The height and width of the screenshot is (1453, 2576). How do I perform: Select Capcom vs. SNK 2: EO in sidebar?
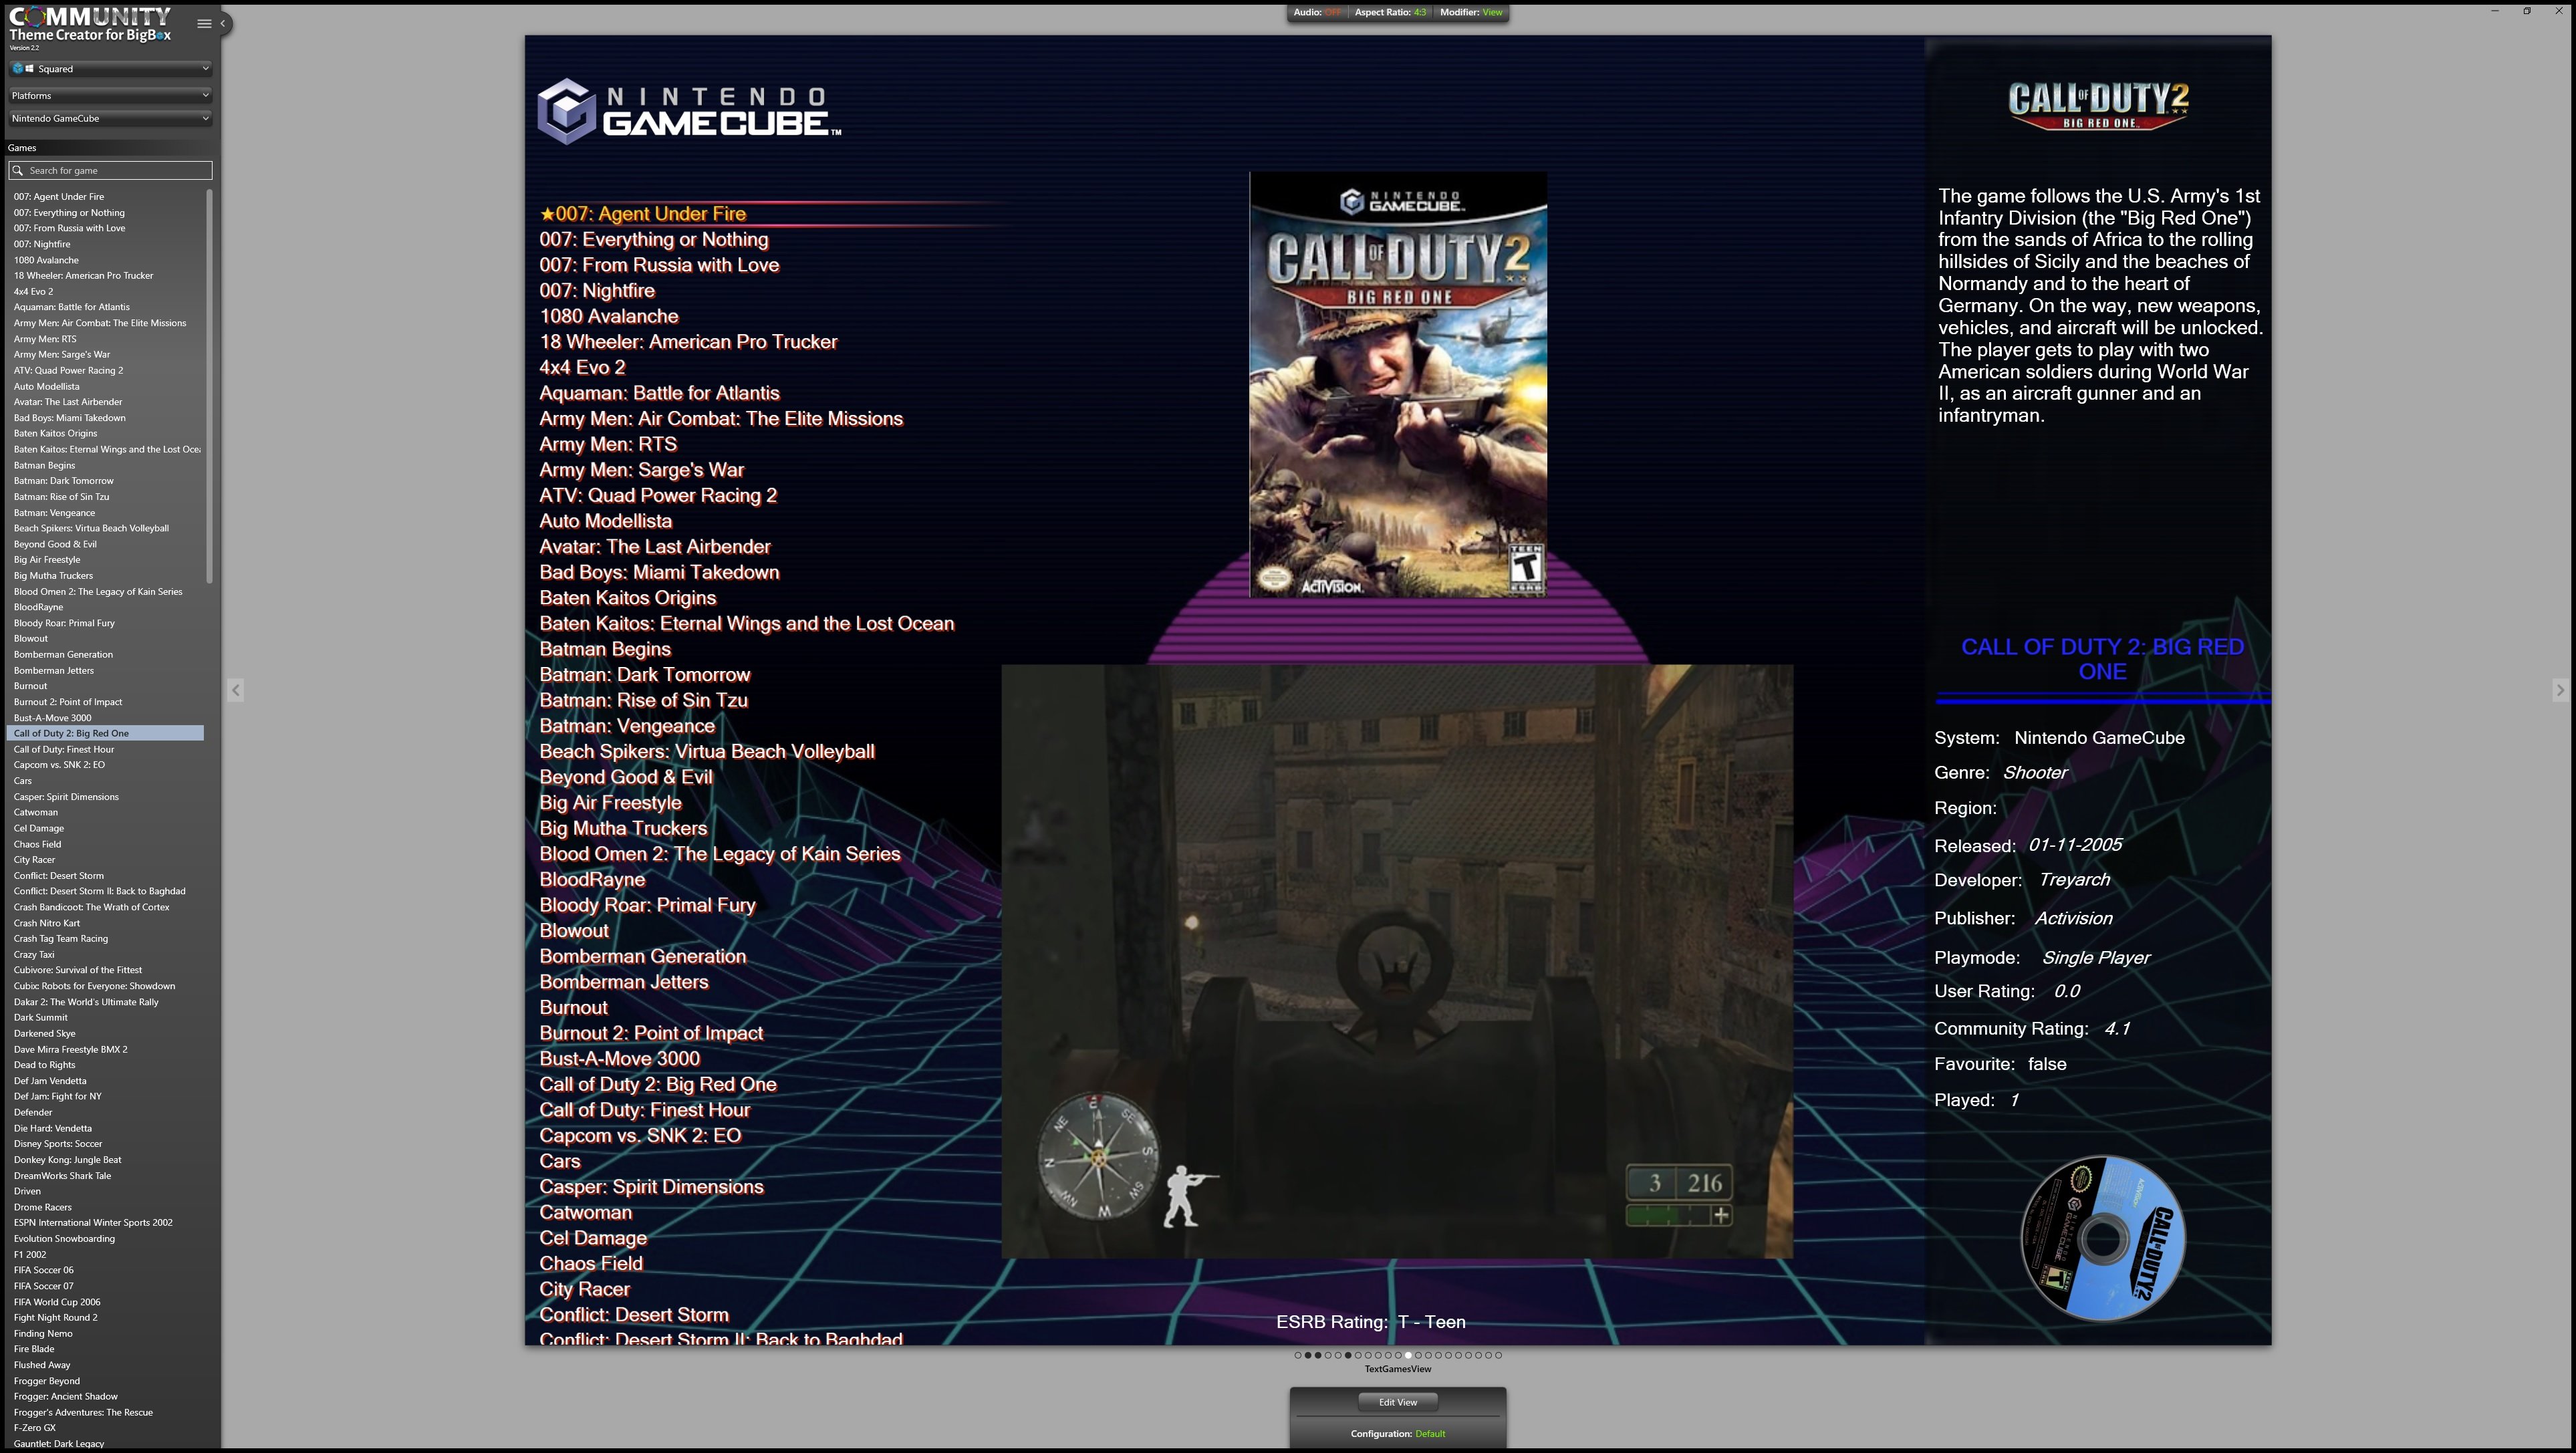pyautogui.click(x=59, y=765)
